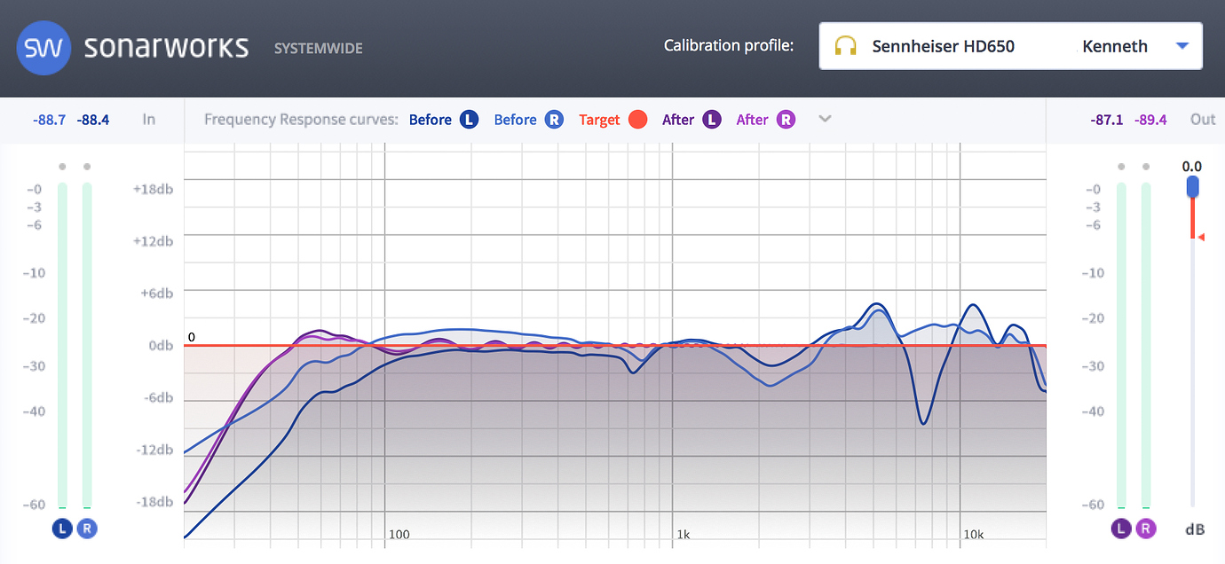1225x564 pixels.
Task: Click the Sonarworks SW logo icon
Action: click(x=45, y=47)
